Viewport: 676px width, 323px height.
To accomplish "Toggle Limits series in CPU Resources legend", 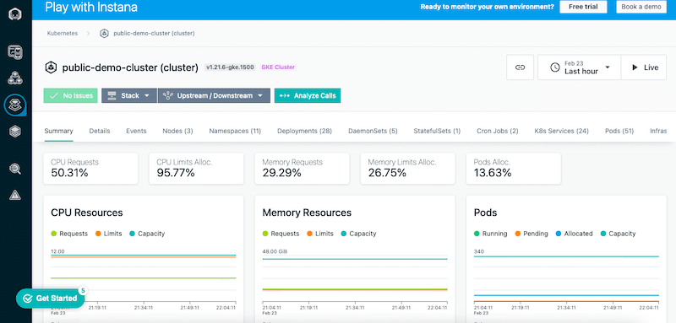I will point(109,234).
